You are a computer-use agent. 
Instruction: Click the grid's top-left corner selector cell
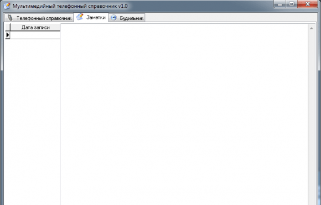(8, 27)
